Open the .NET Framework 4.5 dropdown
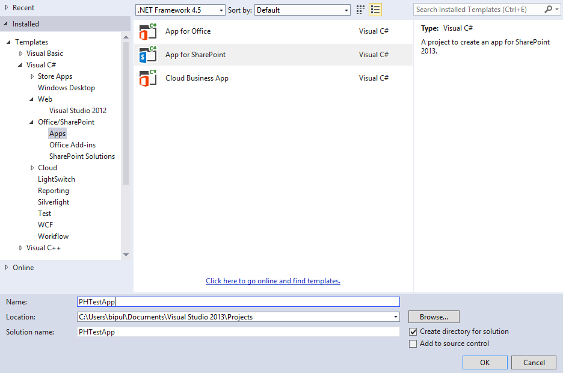Image resolution: width=563 pixels, height=373 pixels. click(x=180, y=10)
